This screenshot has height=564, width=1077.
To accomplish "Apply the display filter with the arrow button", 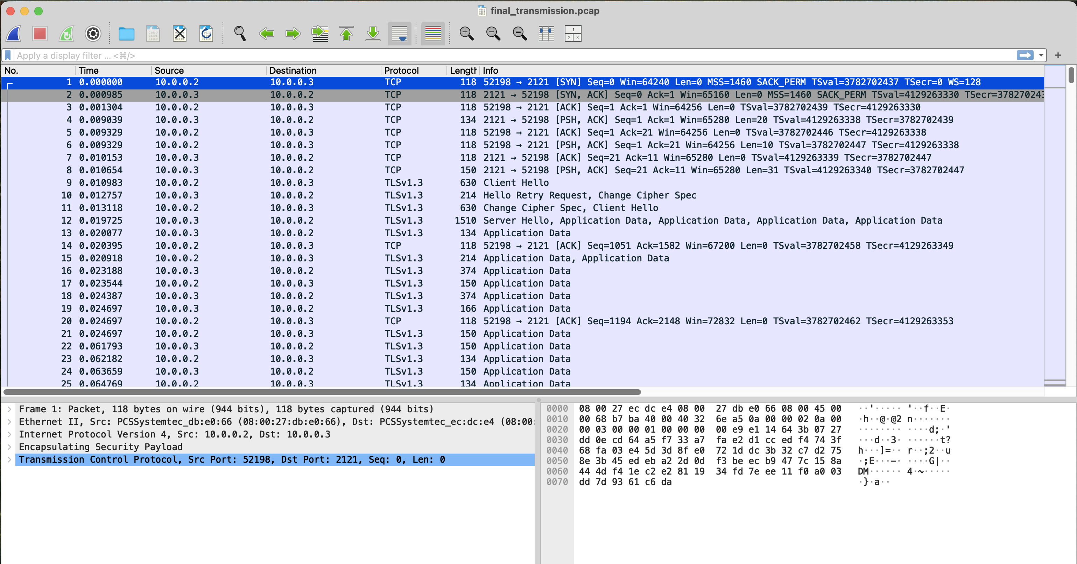I will point(1026,55).
